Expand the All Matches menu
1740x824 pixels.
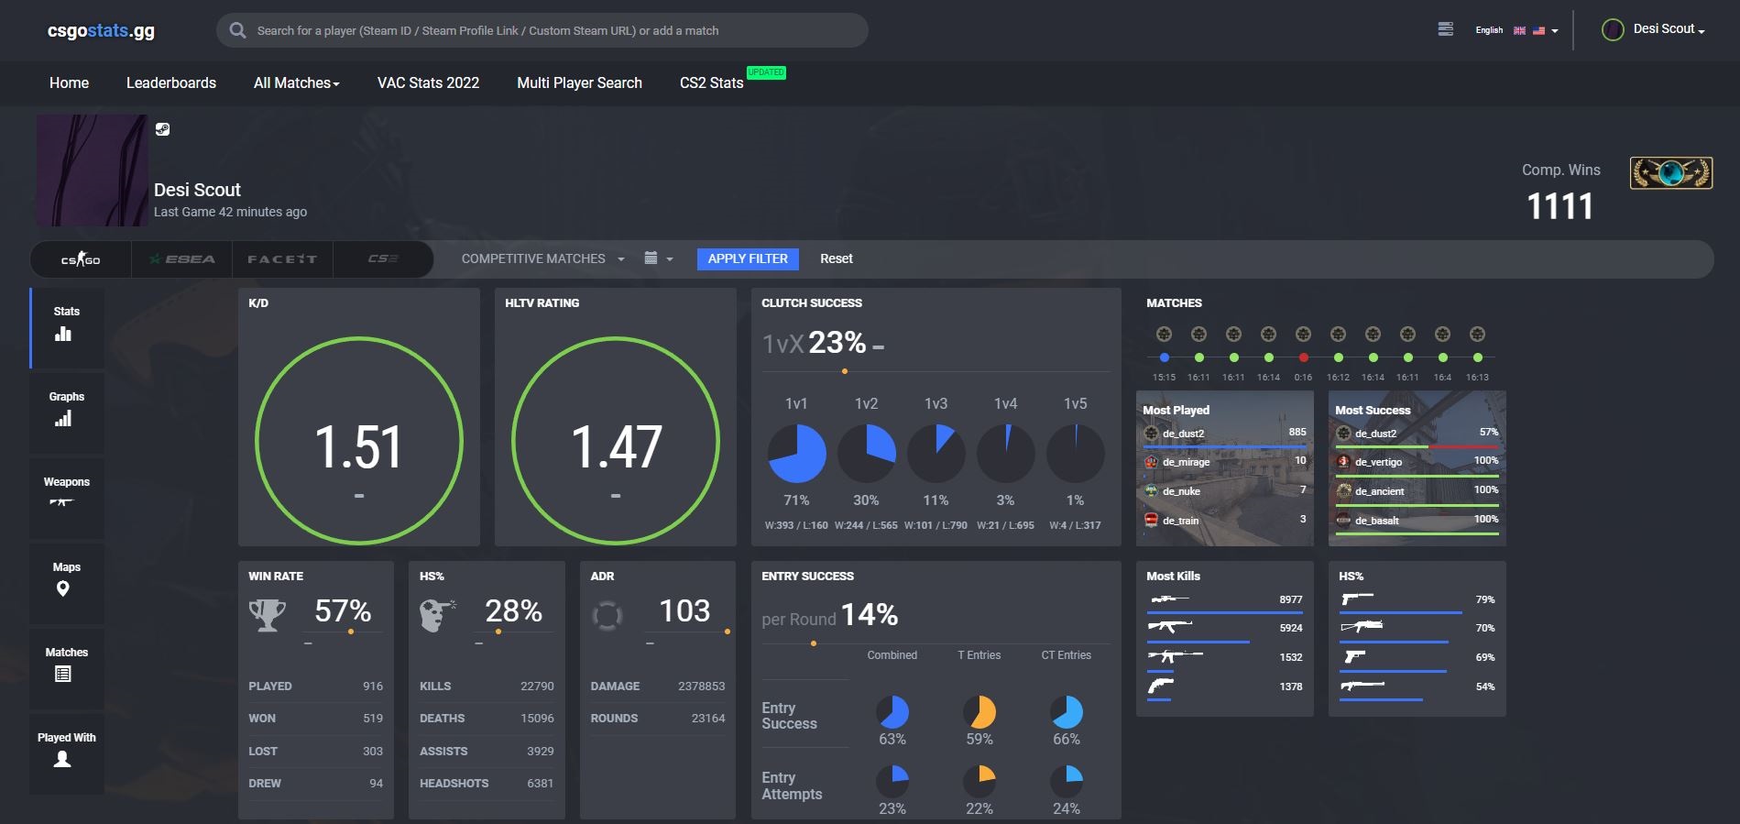pyautogui.click(x=296, y=82)
